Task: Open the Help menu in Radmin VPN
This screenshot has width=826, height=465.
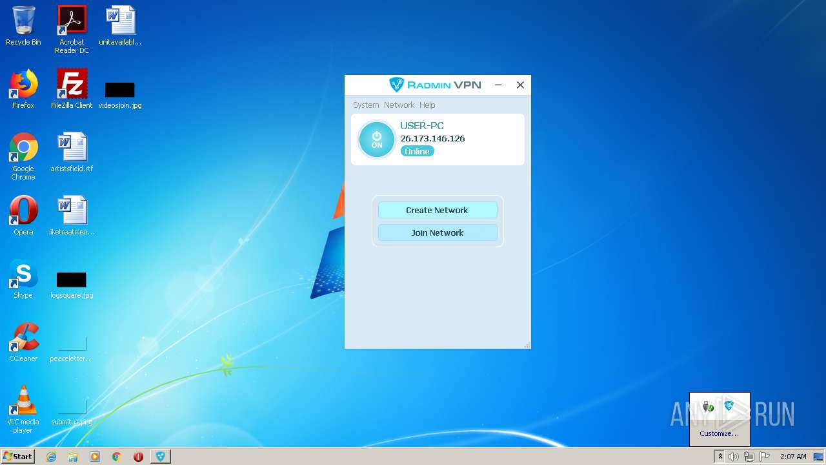Action: [x=427, y=105]
